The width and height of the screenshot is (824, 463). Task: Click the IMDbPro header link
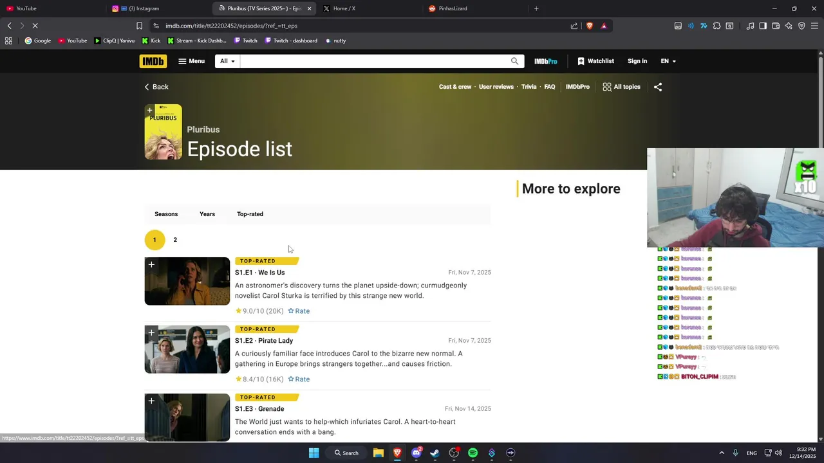pos(546,61)
